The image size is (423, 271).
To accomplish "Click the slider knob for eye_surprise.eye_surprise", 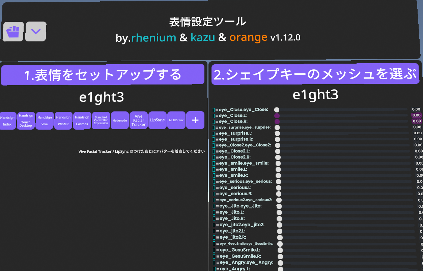I will (277, 128).
